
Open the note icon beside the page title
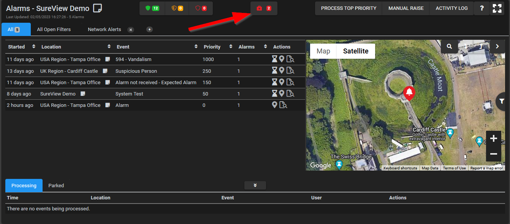pyautogui.click(x=98, y=8)
